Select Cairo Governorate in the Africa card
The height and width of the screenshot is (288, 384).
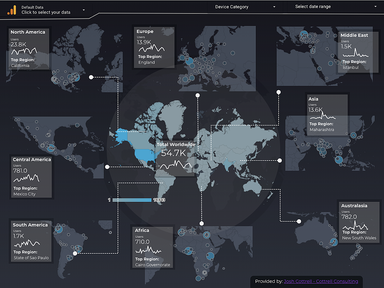pos(153,265)
